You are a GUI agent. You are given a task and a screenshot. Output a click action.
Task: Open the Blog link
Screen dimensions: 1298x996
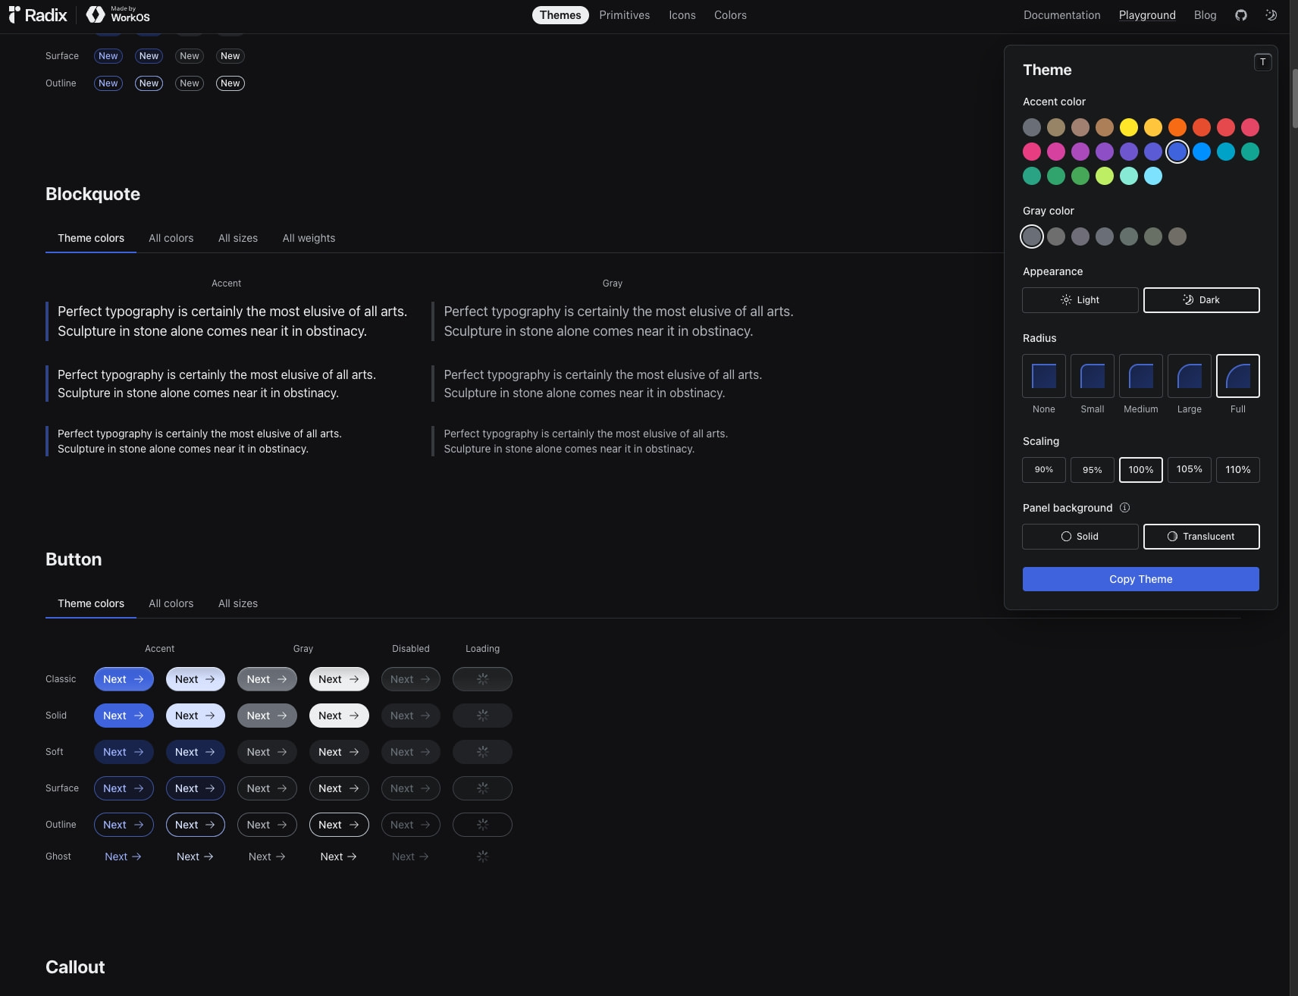[1205, 15]
